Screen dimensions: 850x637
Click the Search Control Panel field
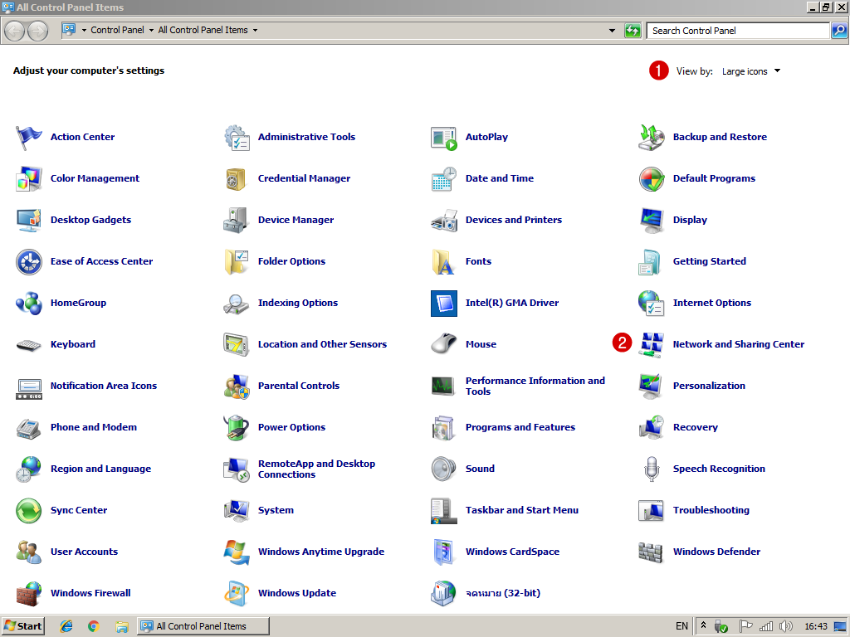pos(738,31)
